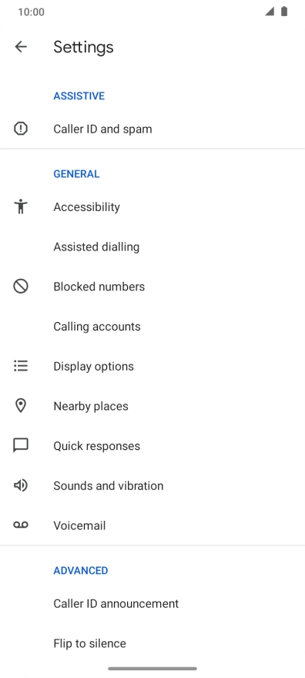
Task: Tap the Quick responses chat bubble icon
Action: (x=21, y=446)
